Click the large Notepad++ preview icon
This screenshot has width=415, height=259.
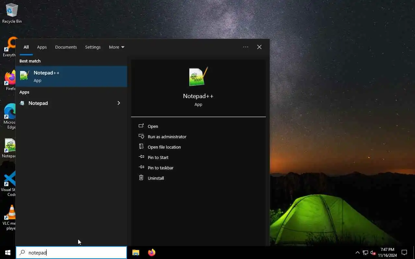[198, 77]
